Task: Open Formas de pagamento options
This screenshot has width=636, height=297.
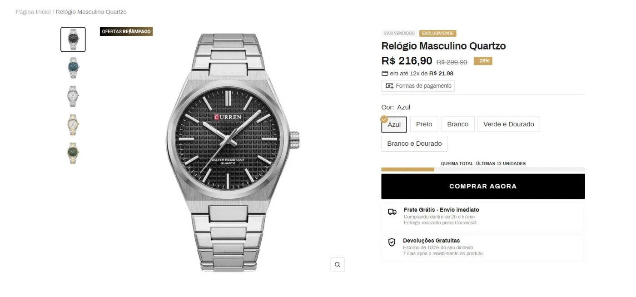Action: [x=418, y=86]
